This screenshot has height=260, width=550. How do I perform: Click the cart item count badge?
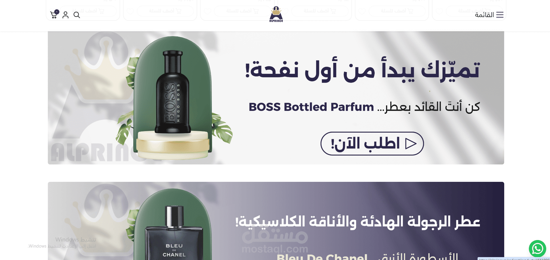[57, 12]
